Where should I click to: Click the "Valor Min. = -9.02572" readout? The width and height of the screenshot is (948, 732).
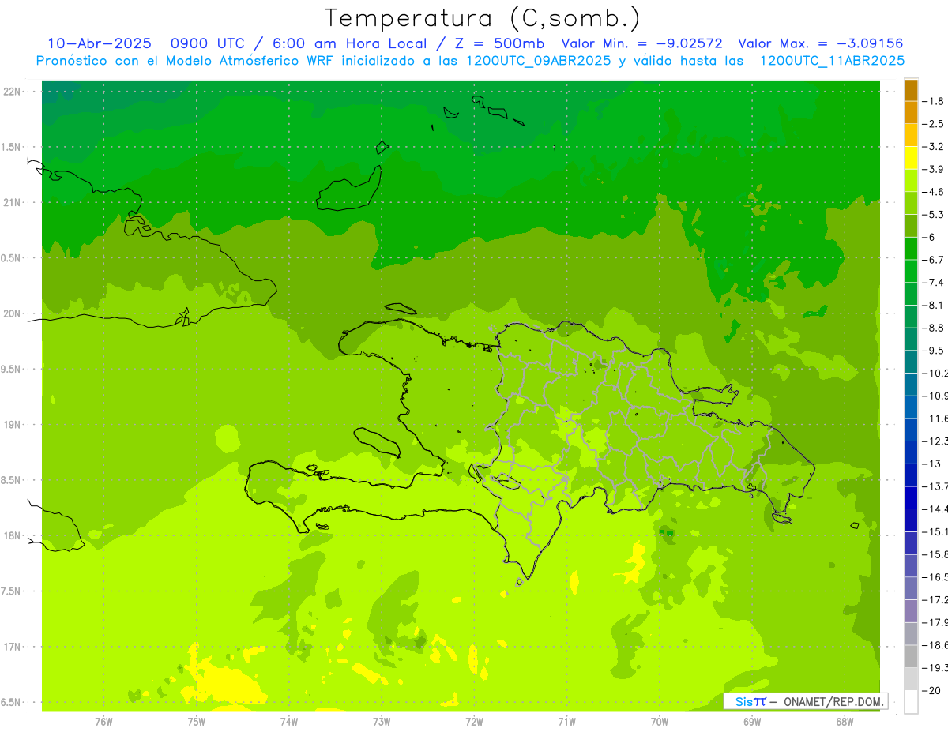[x=641, y=43]
